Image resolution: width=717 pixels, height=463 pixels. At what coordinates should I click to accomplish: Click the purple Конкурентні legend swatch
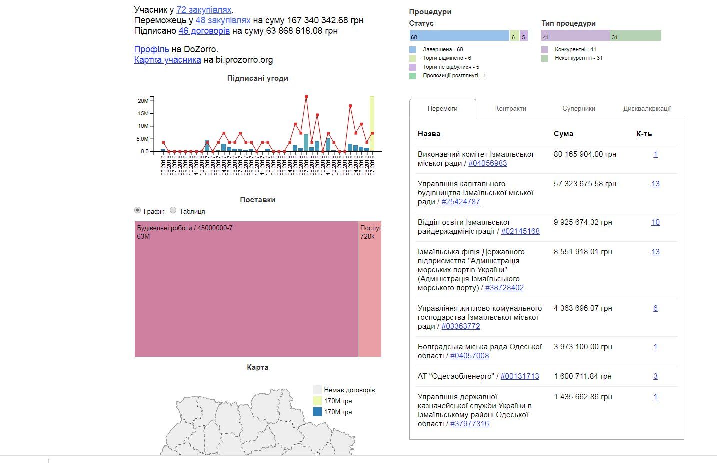pyautogui.click(x=544, y=49)
